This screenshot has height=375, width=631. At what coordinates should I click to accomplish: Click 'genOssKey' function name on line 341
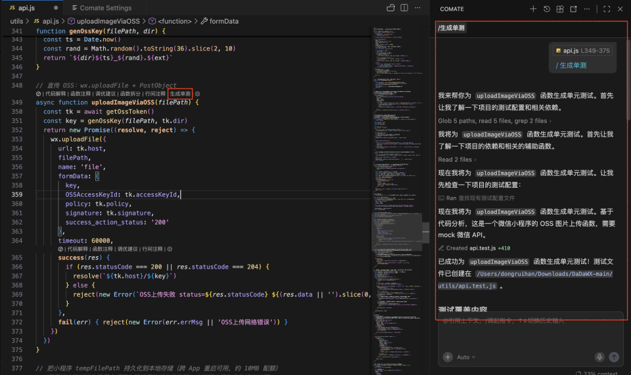pyautogui.click(x=85, y=31)
